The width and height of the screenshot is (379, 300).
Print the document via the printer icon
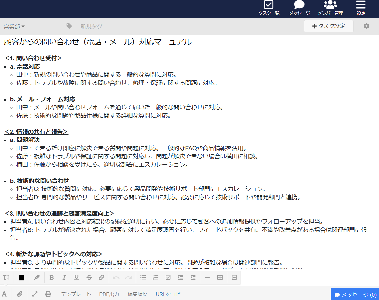[48, 294]
